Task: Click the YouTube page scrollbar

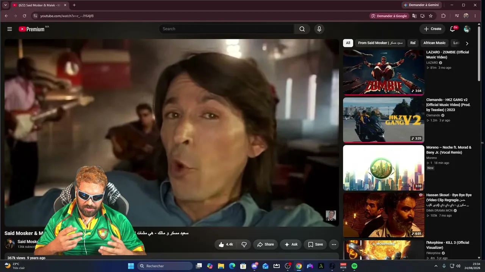Action: 479,53
